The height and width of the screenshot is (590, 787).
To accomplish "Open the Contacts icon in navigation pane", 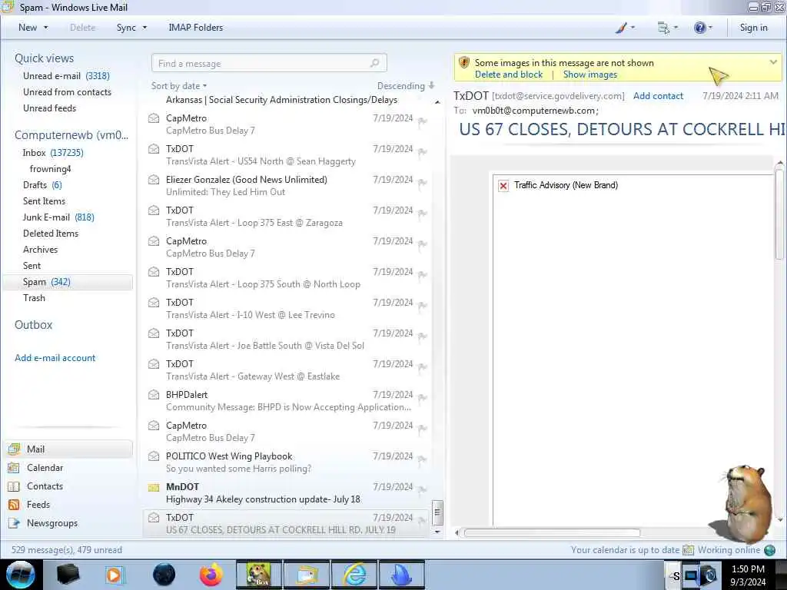I will (x=14, y=486).
